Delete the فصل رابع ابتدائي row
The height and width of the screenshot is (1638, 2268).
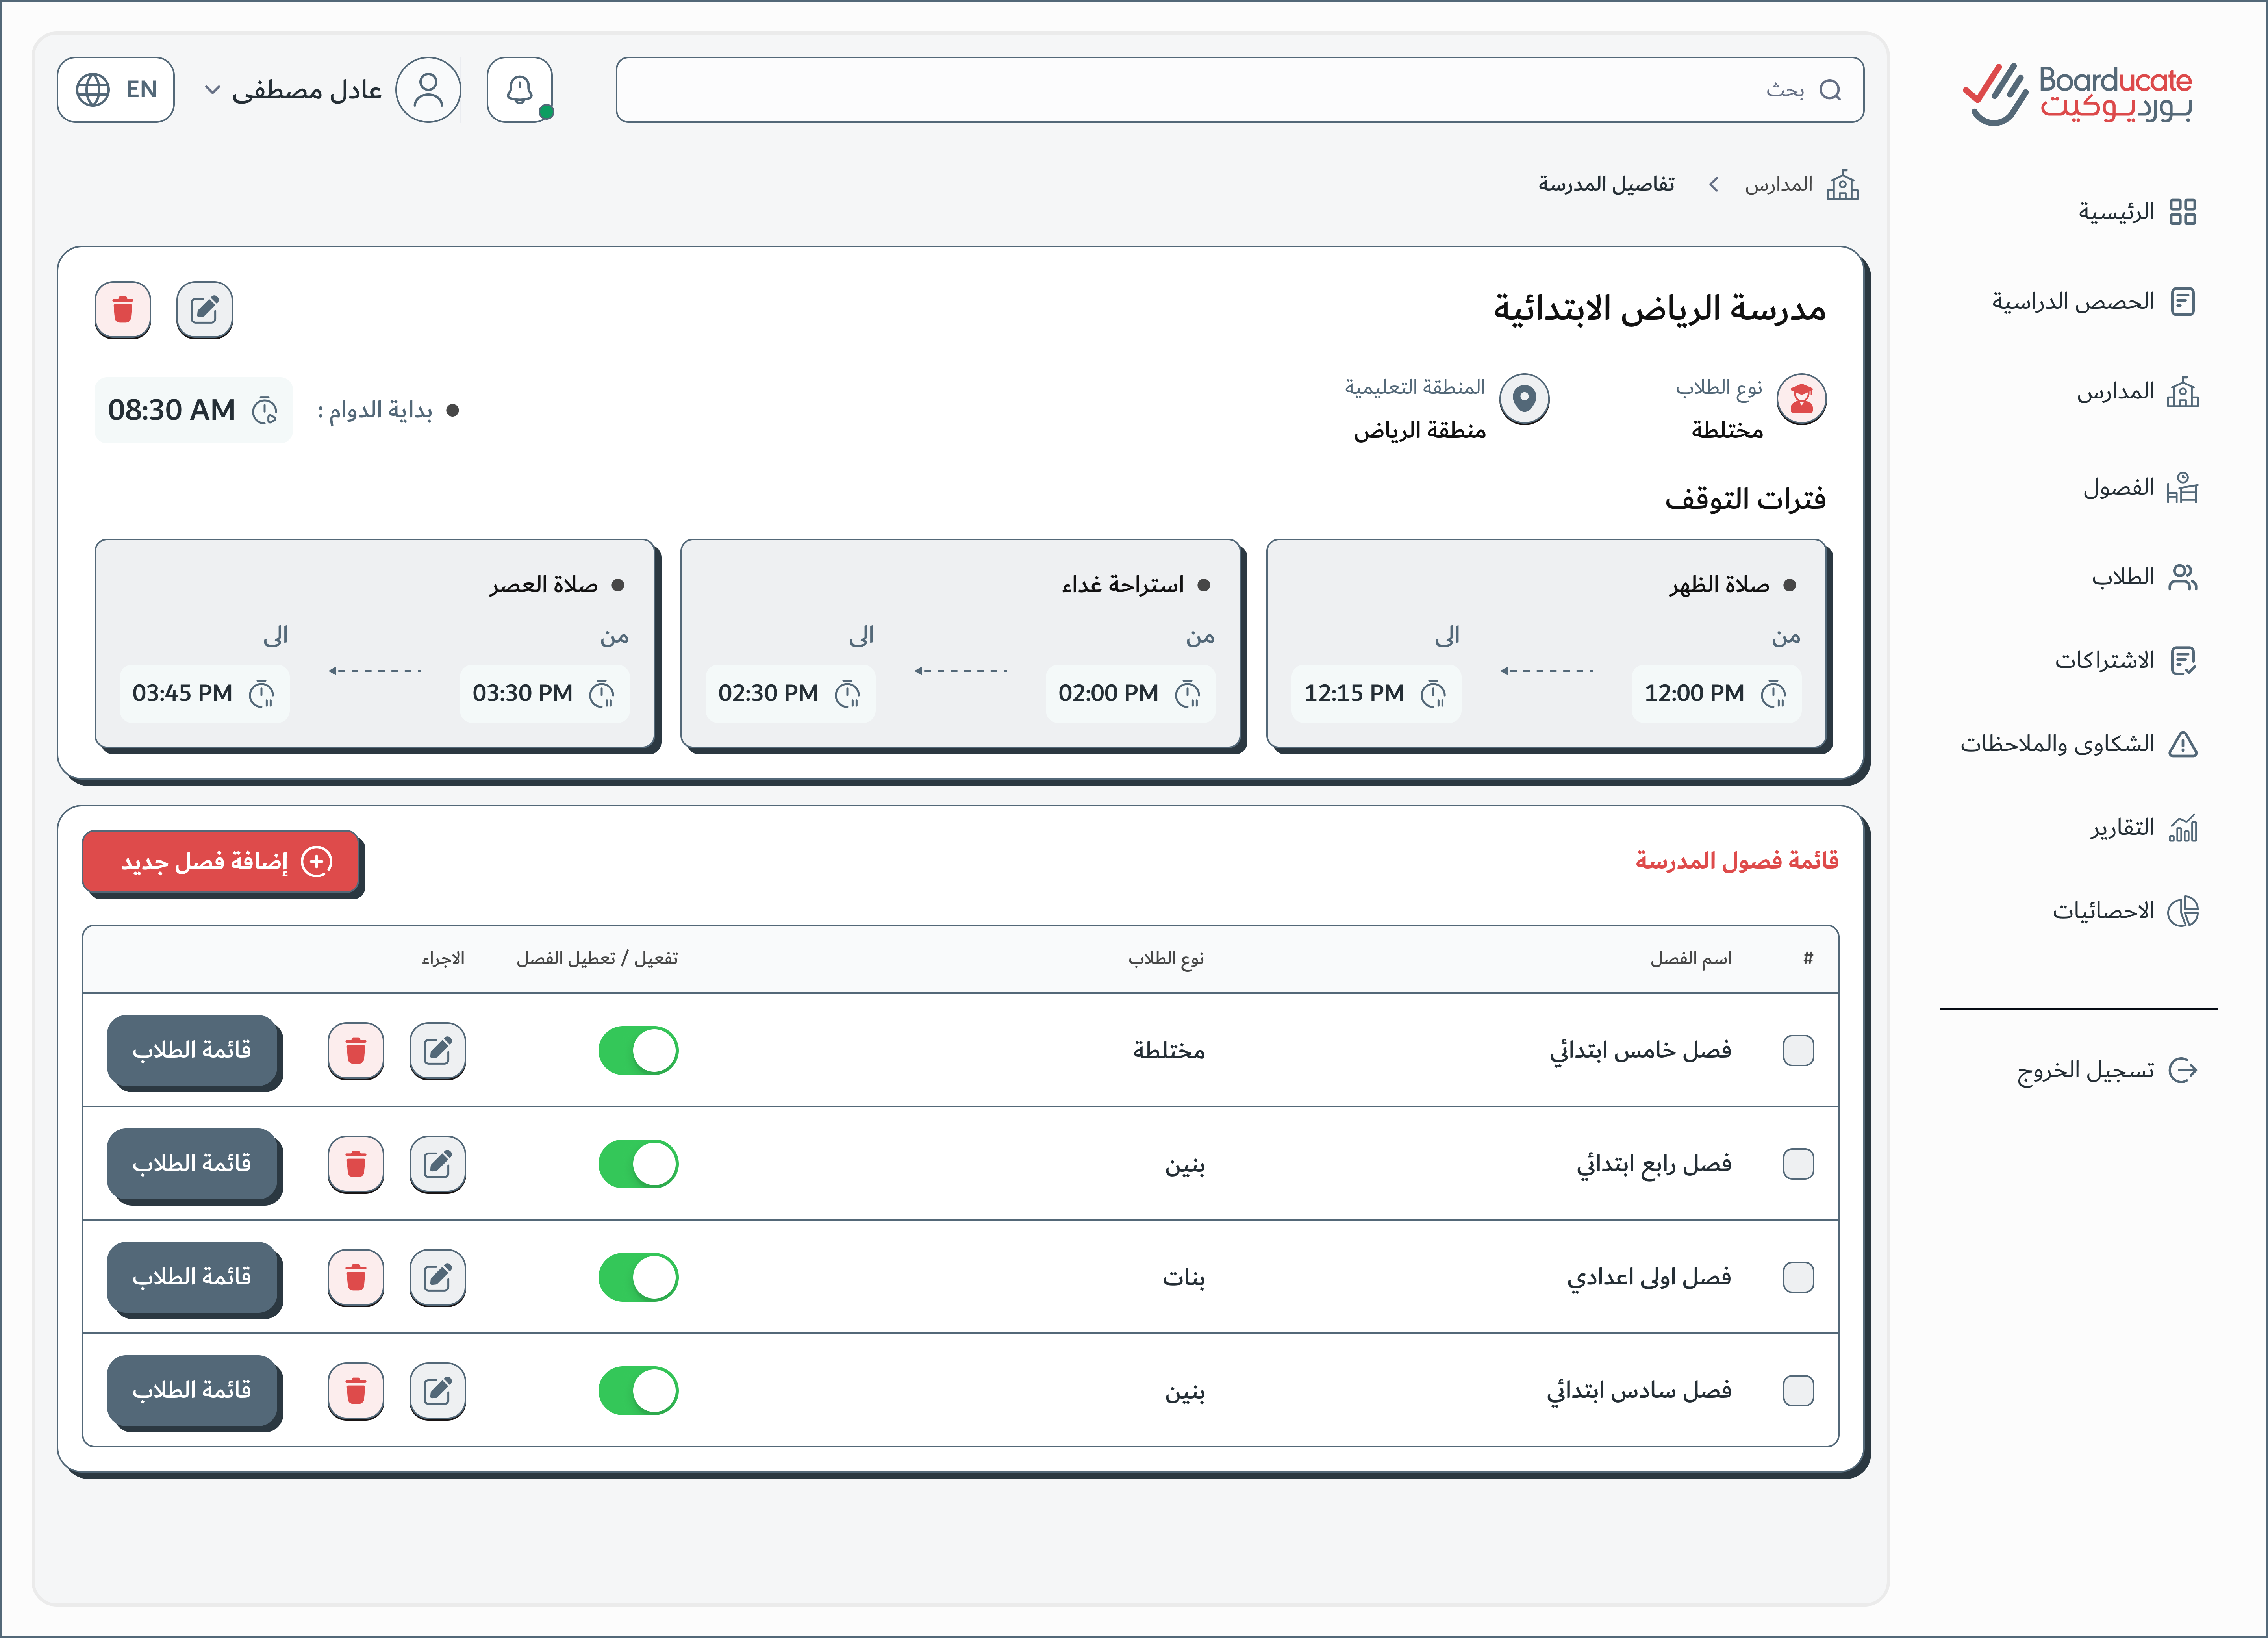point(356,1164)
